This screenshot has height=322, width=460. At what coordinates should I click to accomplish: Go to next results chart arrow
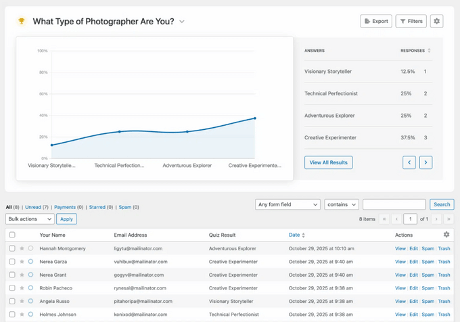[425, 162]
